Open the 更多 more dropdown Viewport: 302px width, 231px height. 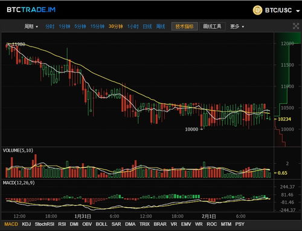237,27
